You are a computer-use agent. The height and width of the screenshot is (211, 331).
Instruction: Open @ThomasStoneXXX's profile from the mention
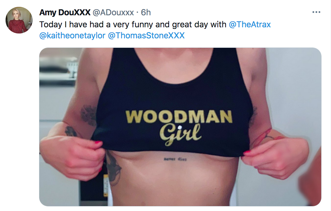click(x=146, y=35)
